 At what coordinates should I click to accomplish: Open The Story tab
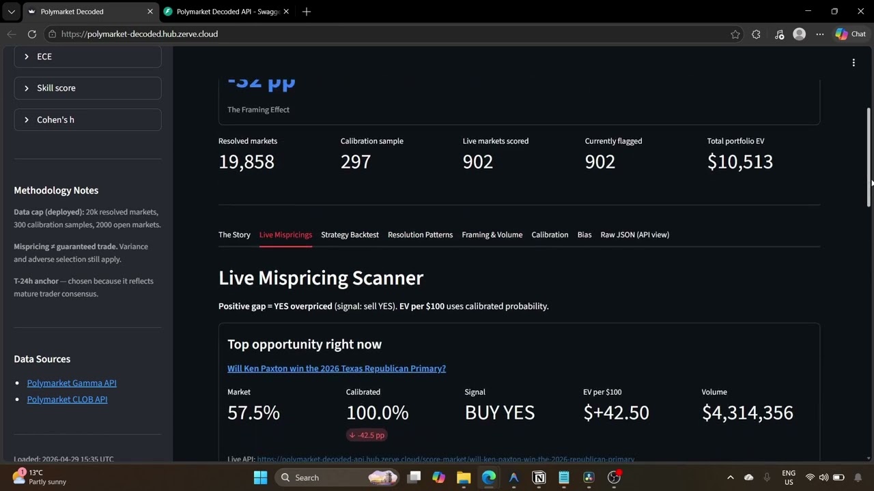(234, 235)
